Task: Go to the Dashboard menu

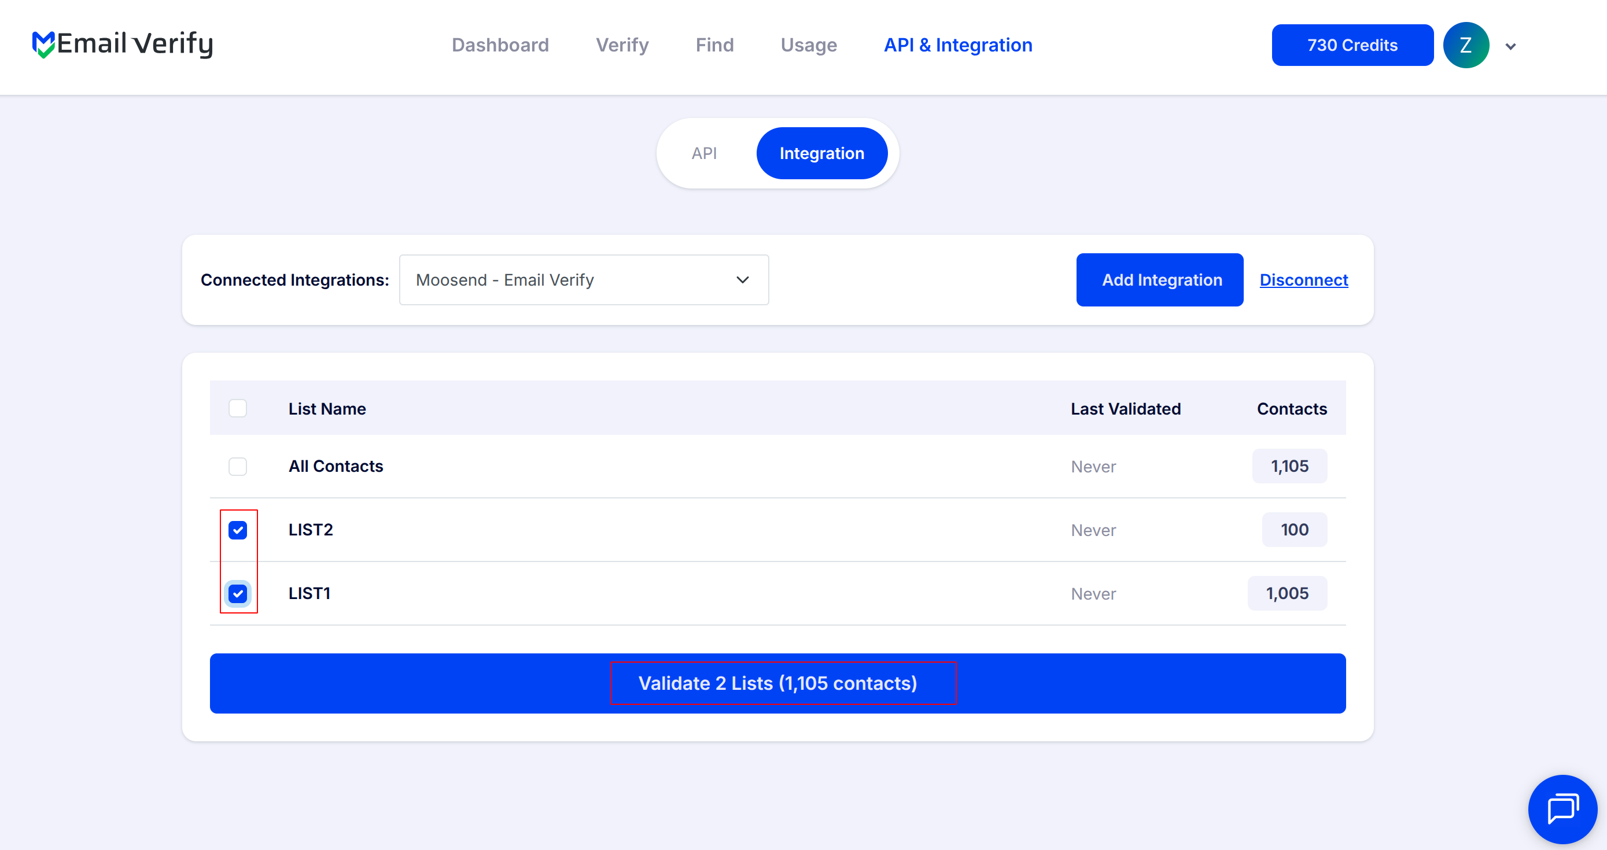Action: coord(500,45)
